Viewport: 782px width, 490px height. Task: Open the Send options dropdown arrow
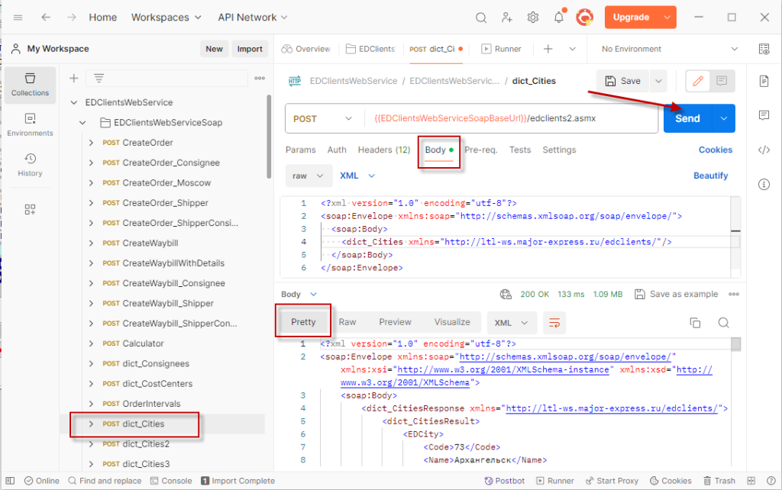click(x=724, y=118)
